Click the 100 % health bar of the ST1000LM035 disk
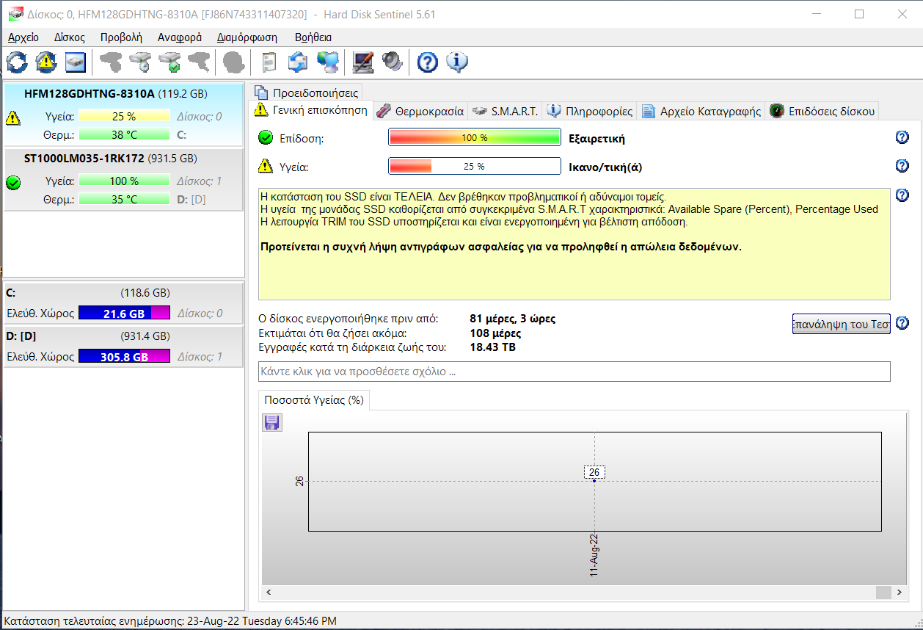The height and width of the screenshot is (630, 923). pyautogui.click(x=124, y=181)
